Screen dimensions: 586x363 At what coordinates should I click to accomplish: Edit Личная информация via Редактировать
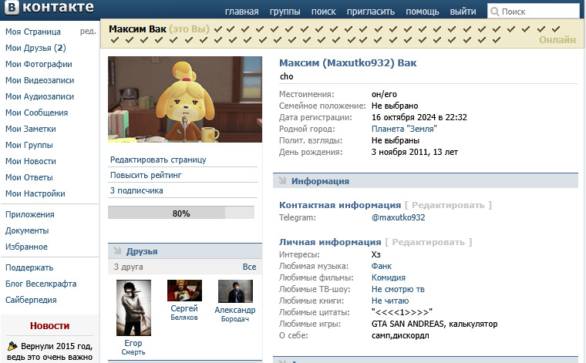(x=428, y=242)
